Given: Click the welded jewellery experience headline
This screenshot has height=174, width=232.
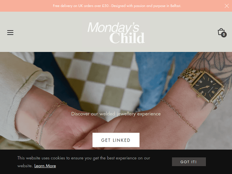Looking at the screenshot, I should point(116,114).
